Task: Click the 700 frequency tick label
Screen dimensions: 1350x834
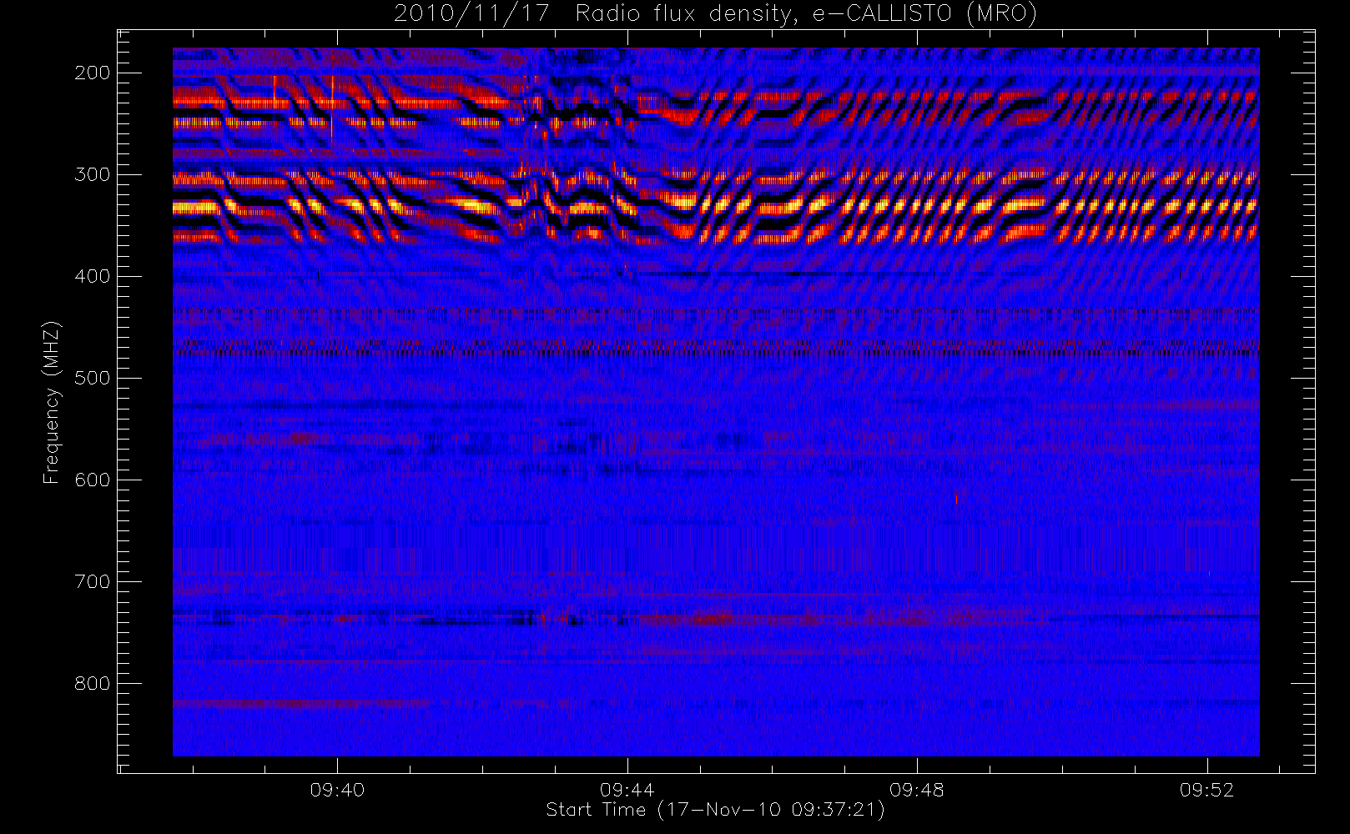Action: coord(93,581)
